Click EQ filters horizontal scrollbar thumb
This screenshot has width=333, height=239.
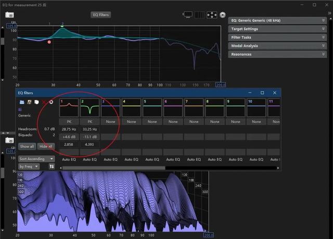[113, 168]
